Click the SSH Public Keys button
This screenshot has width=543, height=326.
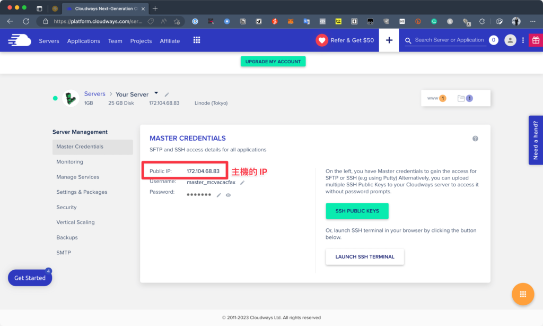[357, 211]
